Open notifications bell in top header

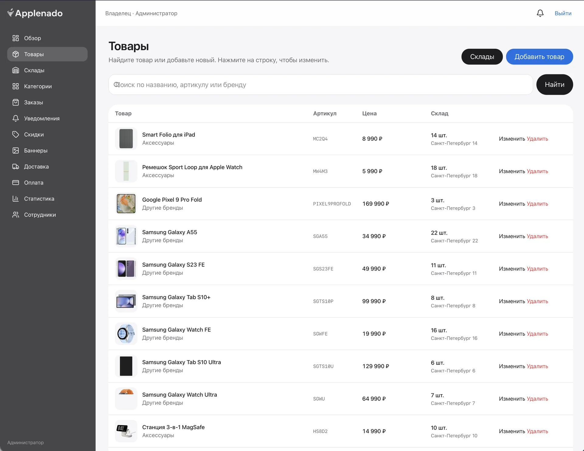(540, 13)
